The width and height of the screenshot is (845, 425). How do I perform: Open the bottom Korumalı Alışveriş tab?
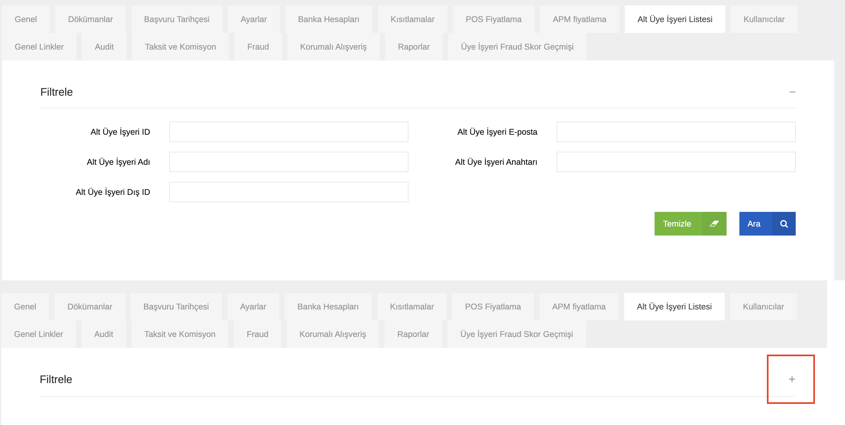(x=332, y=334)
